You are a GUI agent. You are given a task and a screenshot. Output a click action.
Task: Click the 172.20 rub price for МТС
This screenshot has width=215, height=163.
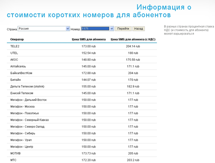(x=89, y=160)
